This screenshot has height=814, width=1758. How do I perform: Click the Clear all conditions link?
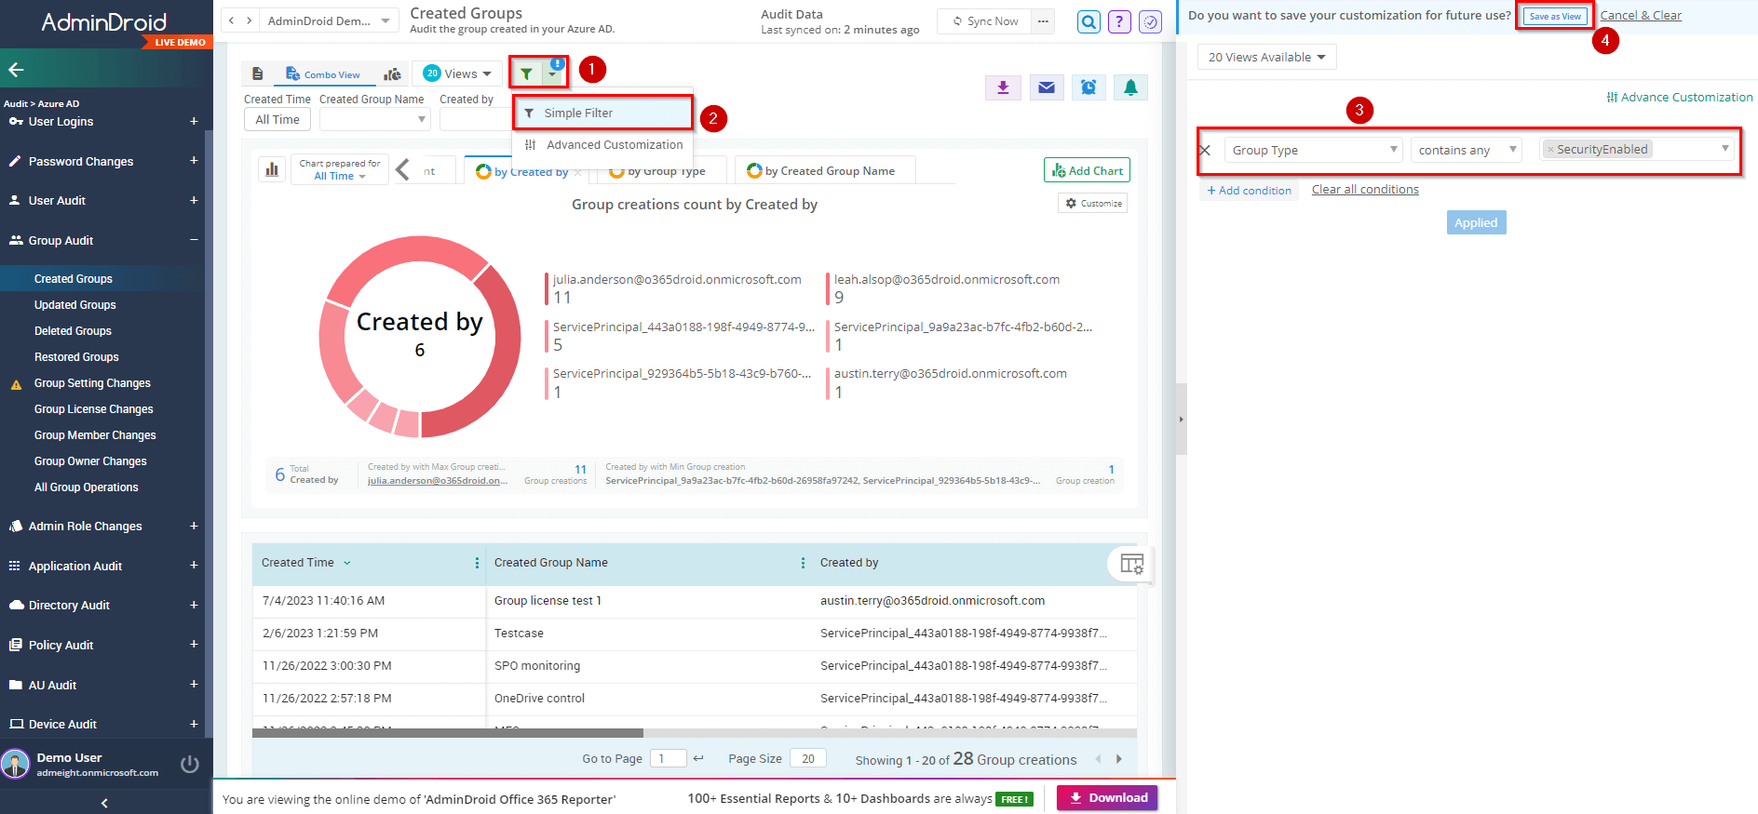point(1365,190)
